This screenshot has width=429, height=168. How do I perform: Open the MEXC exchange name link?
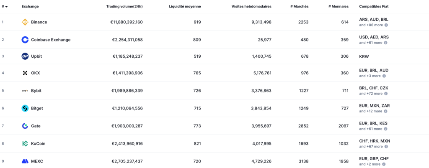(37, 161)
